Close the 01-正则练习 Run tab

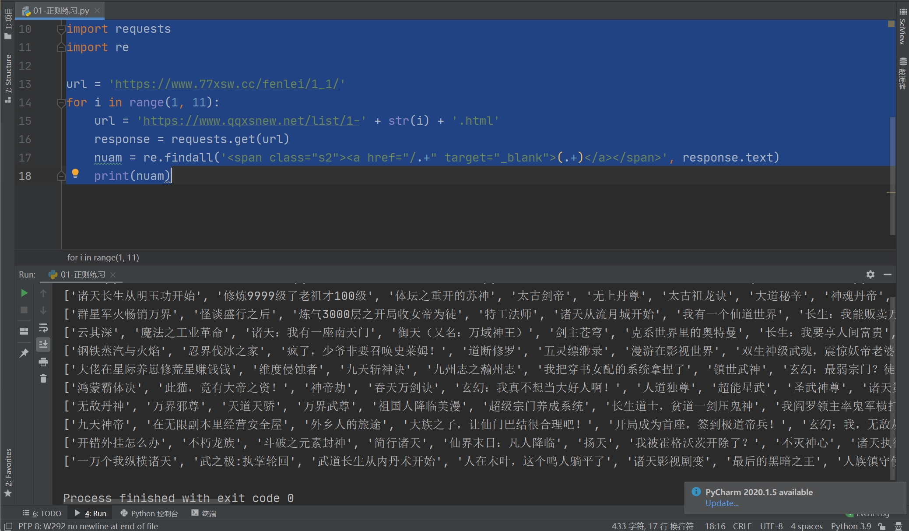113,274
